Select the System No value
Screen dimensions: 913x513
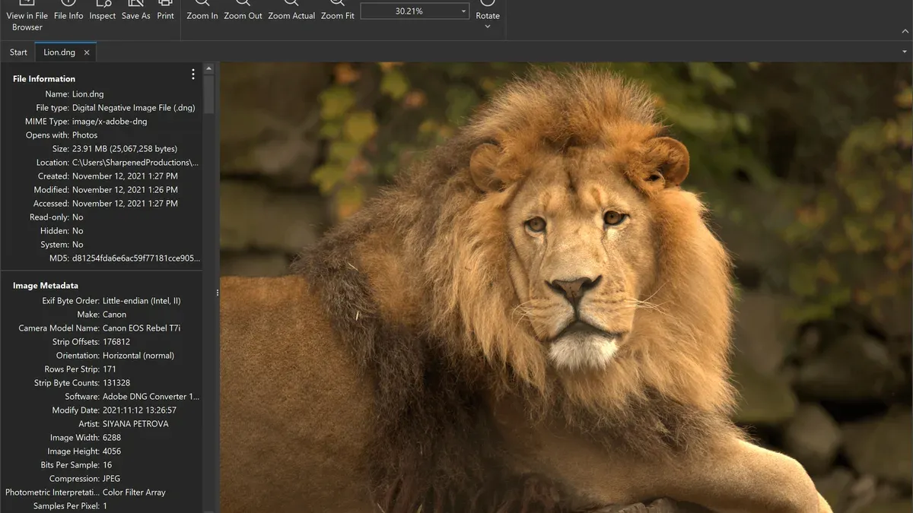(x=78, y=245)
